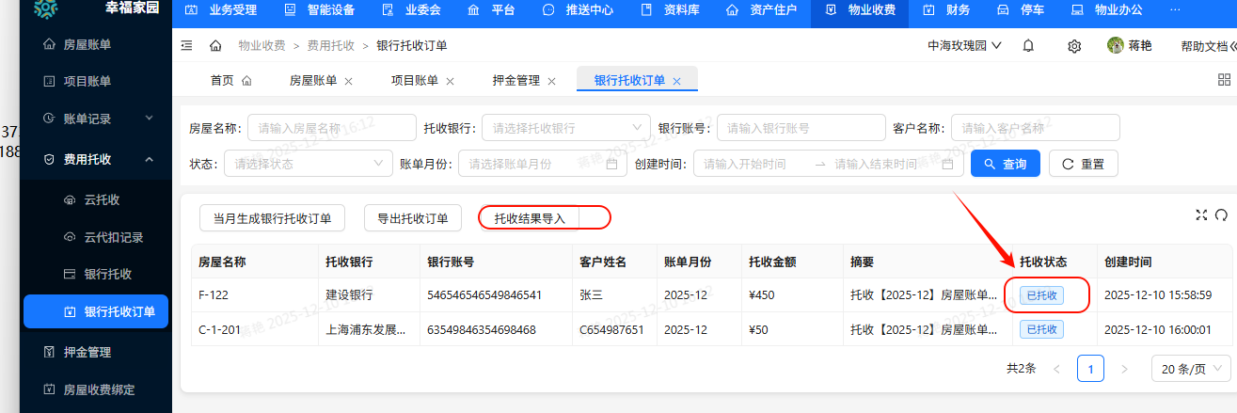Switch to the 项目账单 tab
Viewport: 1237px width, 413px height.
(414, 81)
